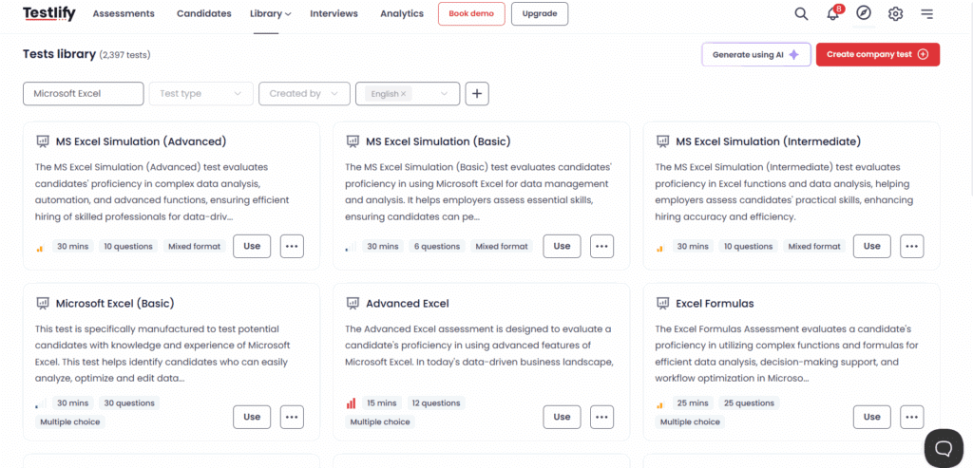
Task: Click the Excel Formulas card title
Action: 715,303
